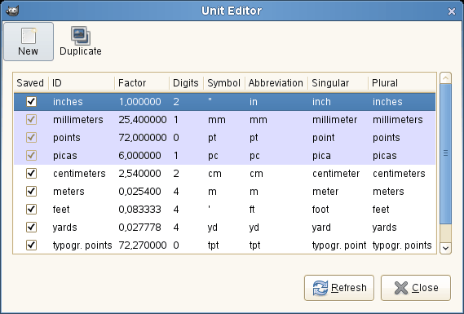The height and width of the screenshot is (314, 464).
Task: Select the picas unit ID
Action: coord(64,156)
